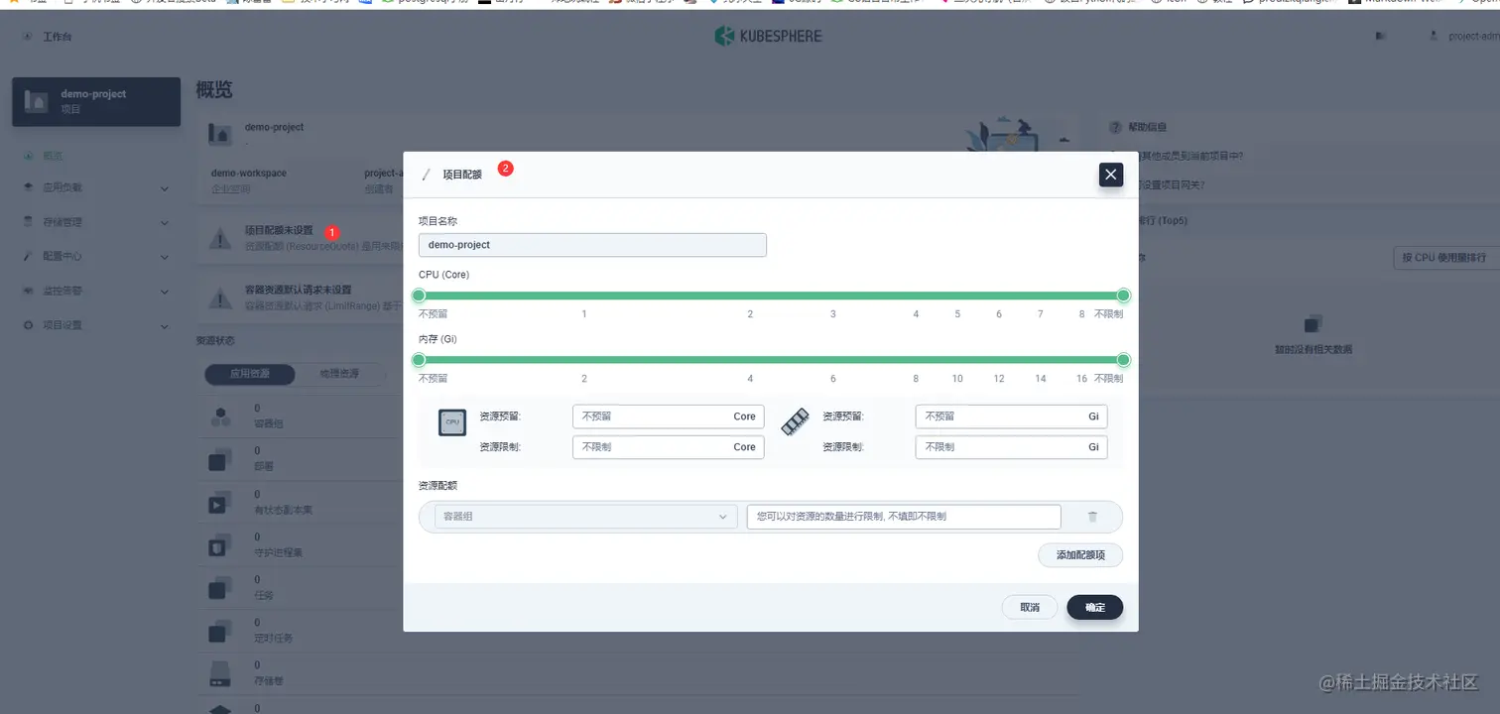1500x714 pixels.
Task: Click warning icon beside 项目配额未设置
Action: point(220,238)
